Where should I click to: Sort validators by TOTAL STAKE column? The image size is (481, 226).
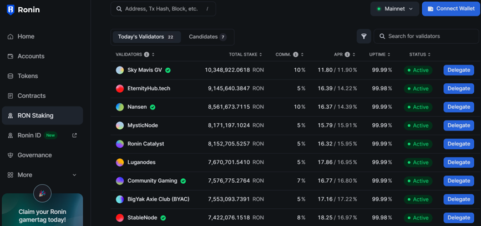245,54
